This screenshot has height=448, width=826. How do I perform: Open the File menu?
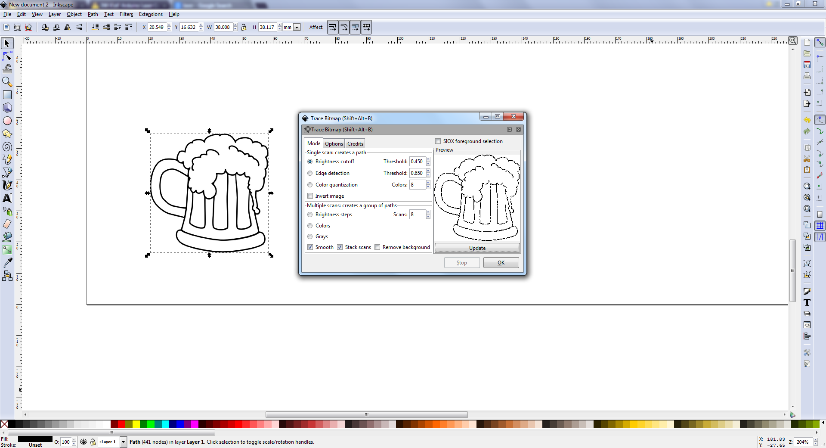pyautogui.click(x=7, y=14)
